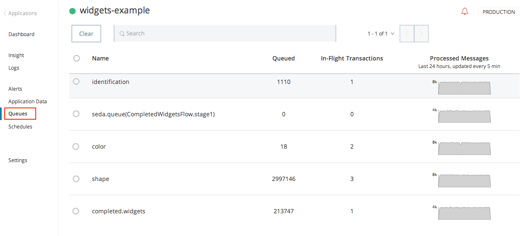Open the shape queue processed messages chart

[x=464, y=181]
